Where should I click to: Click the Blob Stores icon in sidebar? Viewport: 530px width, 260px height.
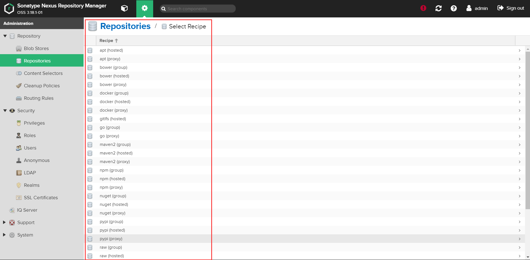[19, 49]
